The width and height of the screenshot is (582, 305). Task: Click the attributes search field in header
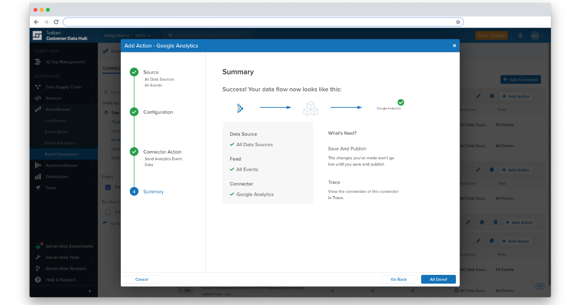[207, 35]
